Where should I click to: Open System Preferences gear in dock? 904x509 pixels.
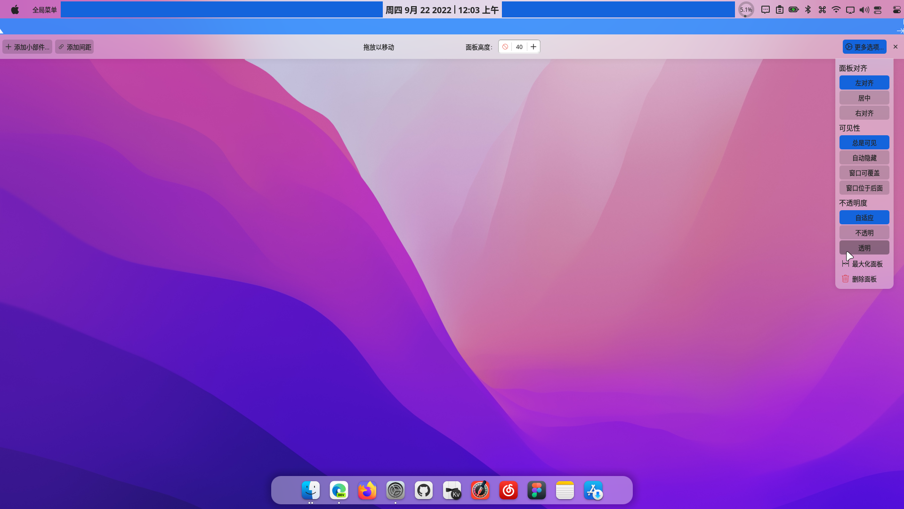395,490
